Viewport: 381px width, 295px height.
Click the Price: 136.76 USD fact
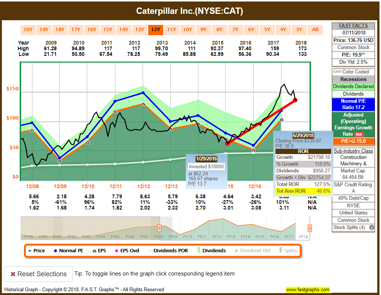[x=353, y=40]
